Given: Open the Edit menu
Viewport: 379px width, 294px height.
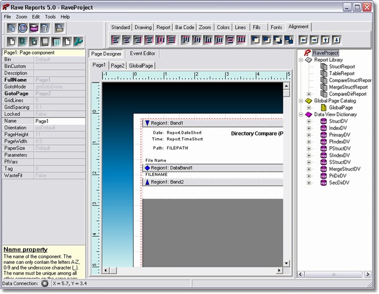Looking at the screenshot, I should coord(36,16).
